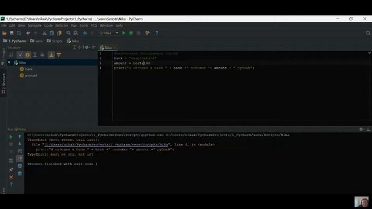Viewport: 372px width, 209px height.
Task: Open the Edit menu
Action: click(12, 26)
